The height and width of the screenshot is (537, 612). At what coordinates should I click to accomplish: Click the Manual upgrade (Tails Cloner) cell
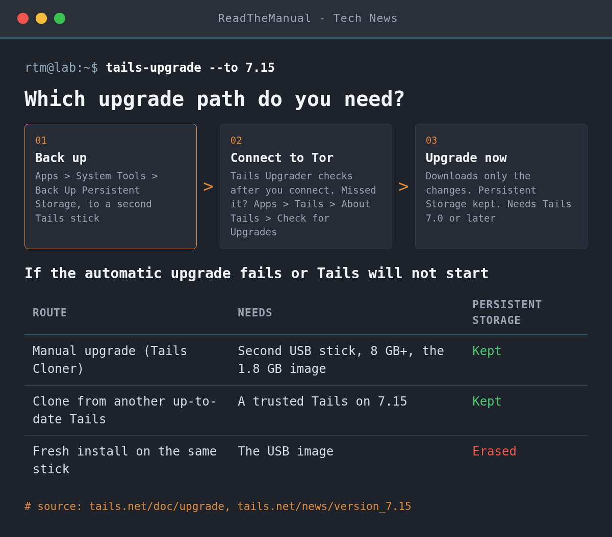(110, 360)
